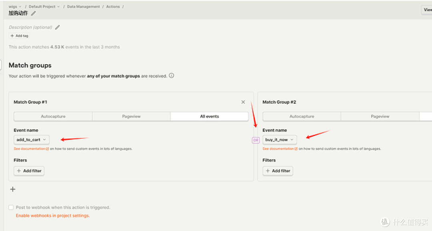
Task: Select Autocapture tab in Match Group #1
Action: pos(53,116)
